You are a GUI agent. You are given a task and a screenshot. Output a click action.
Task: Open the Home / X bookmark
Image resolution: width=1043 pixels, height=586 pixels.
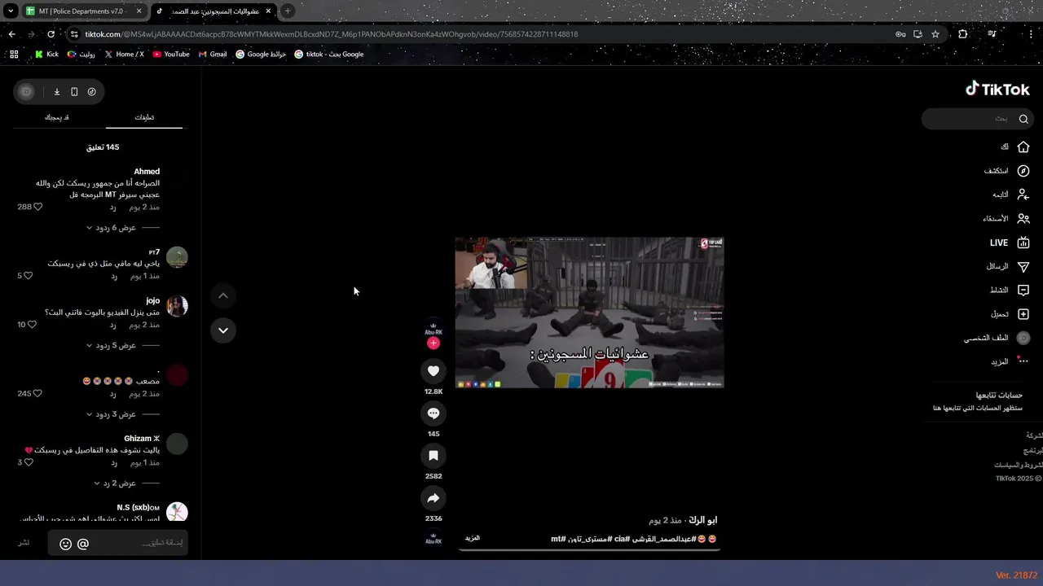coord(125,55)
